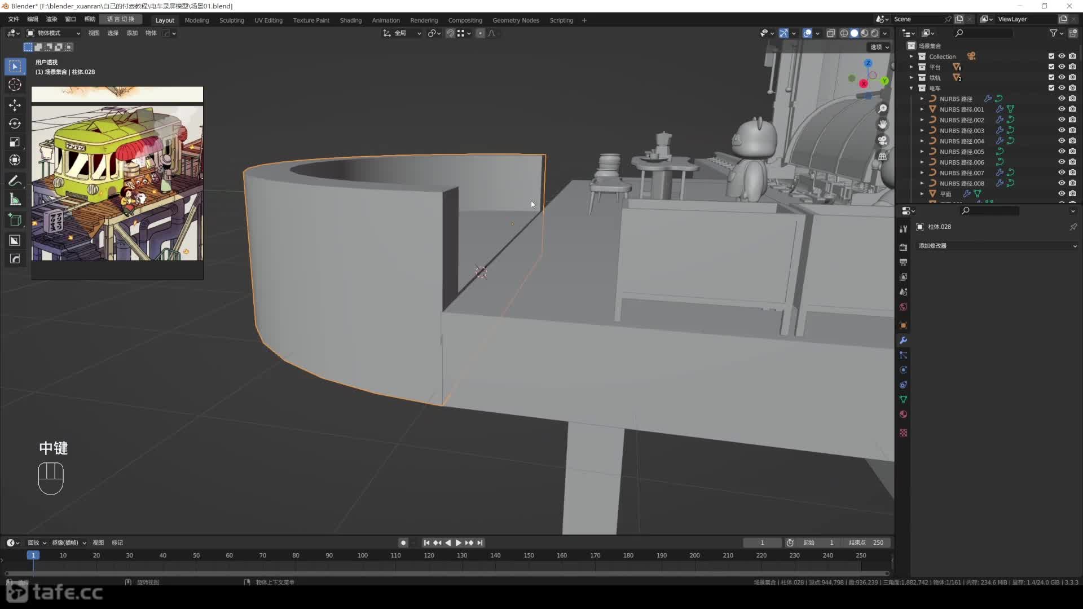Select the Annotate pencil tool
The image size is (1083, 609).
pyautogui.click(x=15, y=181)
